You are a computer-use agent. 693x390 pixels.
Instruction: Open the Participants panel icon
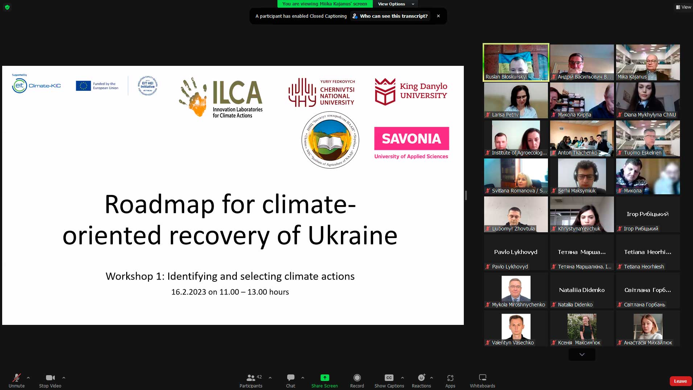pyautogui.click(x=251, y=378)
